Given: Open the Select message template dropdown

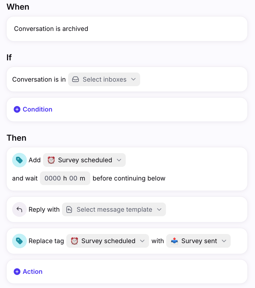Looking at the screenshot, I should (x=114, y=209).
